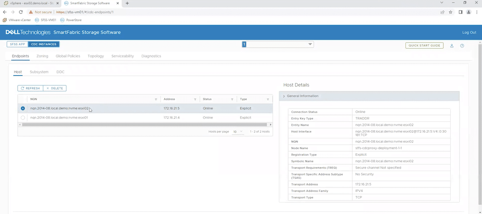Close the vSphere esxi02 tab
The image size is (482, 214).
57,3
